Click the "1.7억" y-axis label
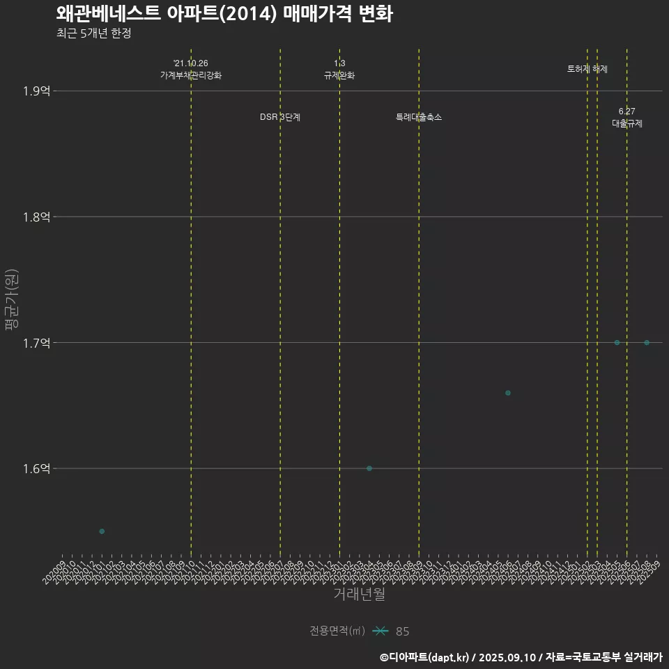This screenshot has width=669, height=669. 36,343
